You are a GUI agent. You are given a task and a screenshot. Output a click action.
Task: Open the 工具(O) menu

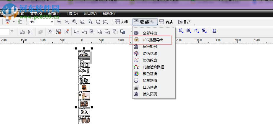(71, 14)
